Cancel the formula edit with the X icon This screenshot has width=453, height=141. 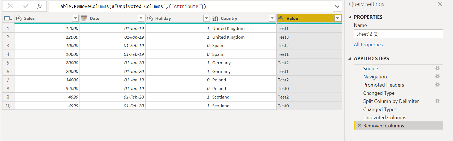[10, 6]
